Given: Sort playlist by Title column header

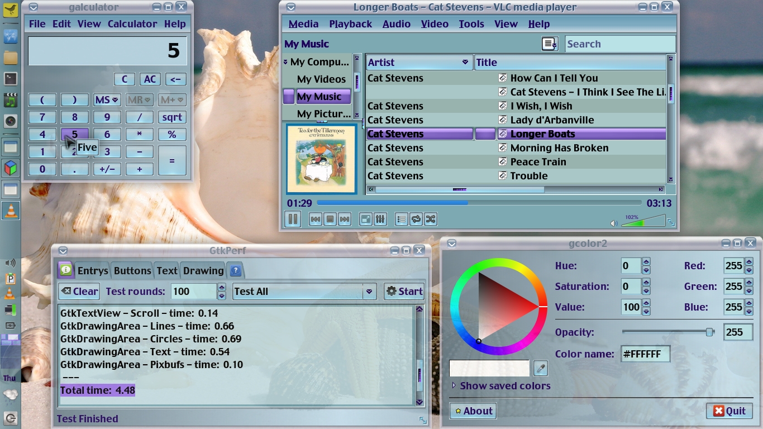Looking at the screenshot, I should point(570,63).
